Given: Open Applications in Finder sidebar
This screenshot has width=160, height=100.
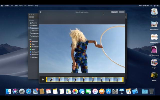Looking at the screenshot, I should click(x=33, y=36).
